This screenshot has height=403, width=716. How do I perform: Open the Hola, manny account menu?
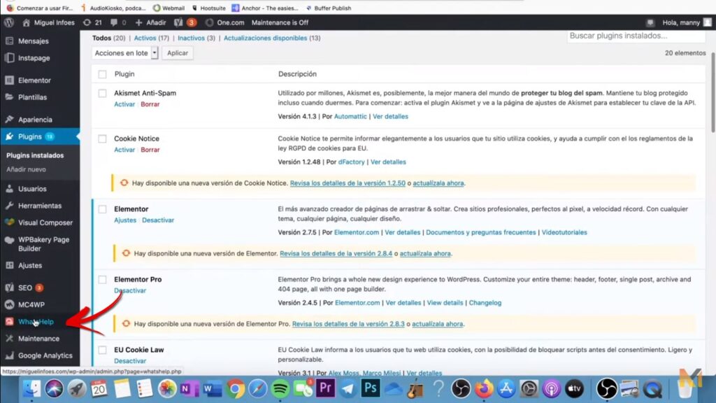(687, 22)
